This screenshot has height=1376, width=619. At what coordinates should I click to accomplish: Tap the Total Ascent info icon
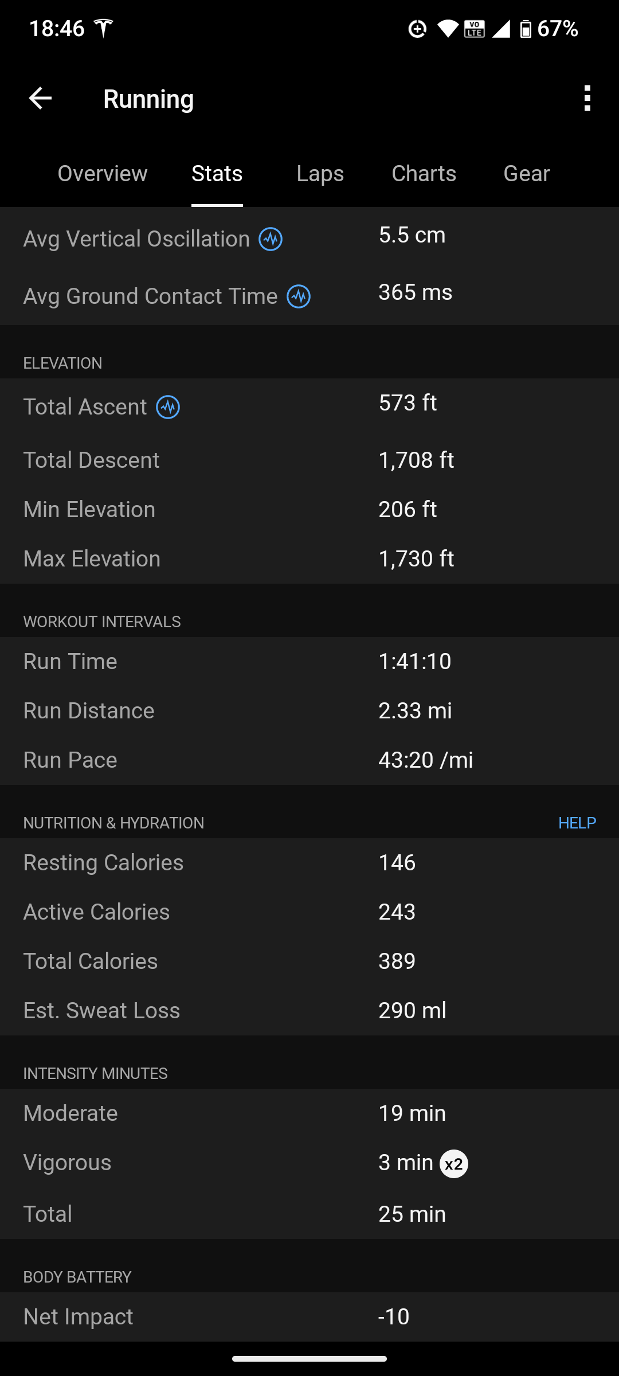(168, 407)
